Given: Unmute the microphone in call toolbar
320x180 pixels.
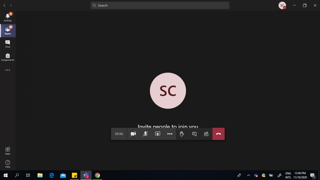Looking at the screenshot, I should pyautogui.click(x=145, y=134).
